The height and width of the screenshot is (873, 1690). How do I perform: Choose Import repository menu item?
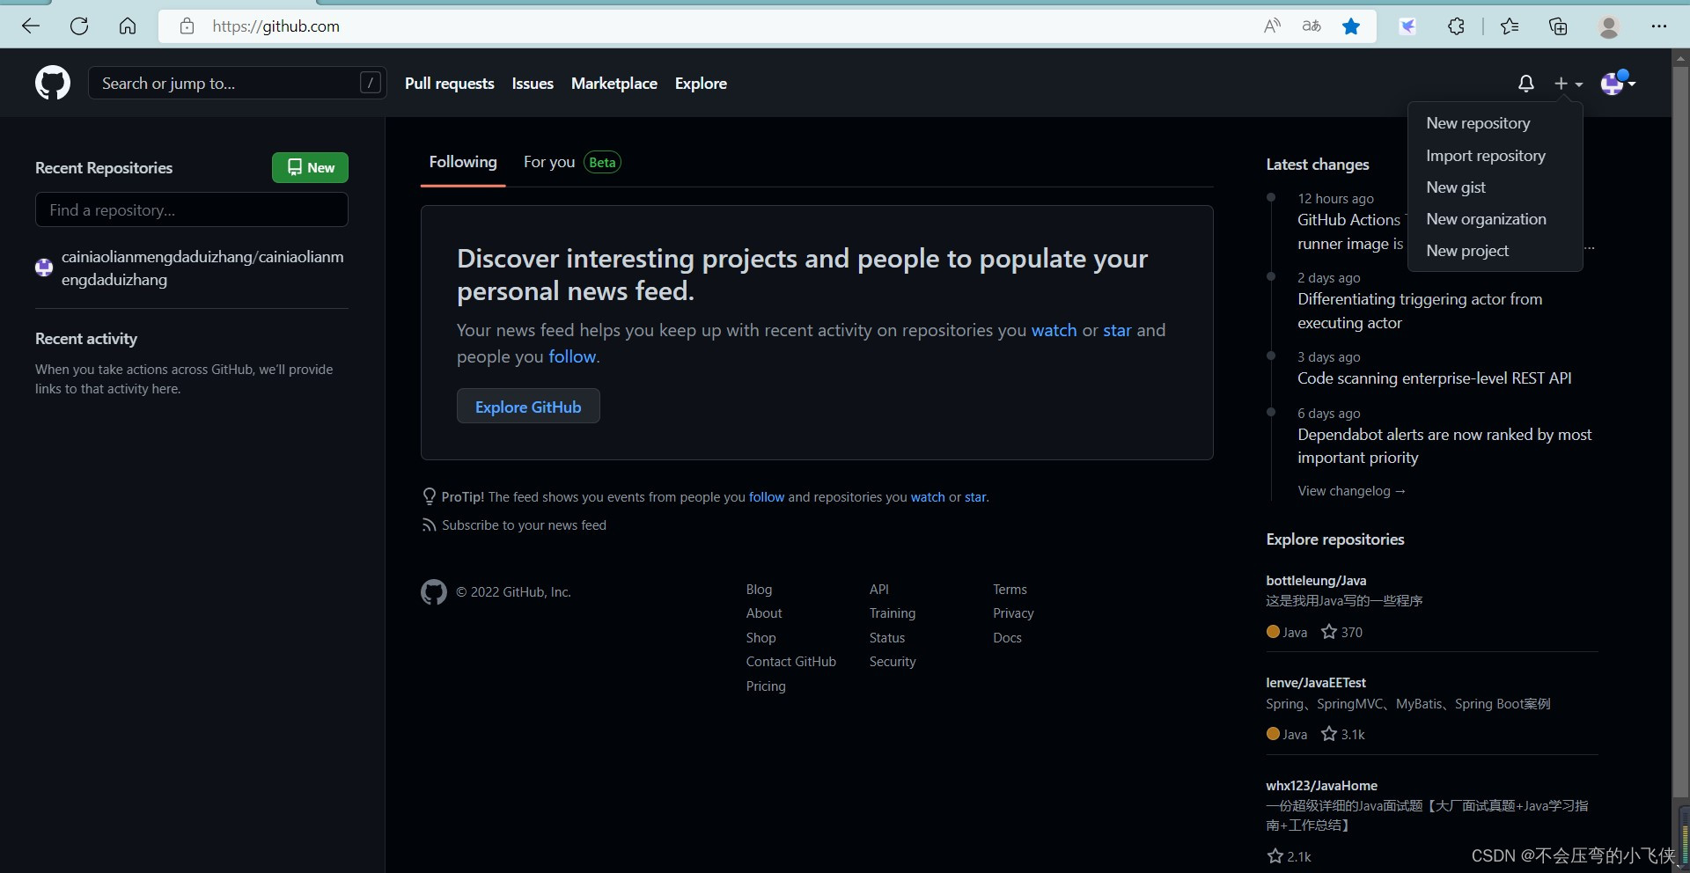click(1486, 156)
